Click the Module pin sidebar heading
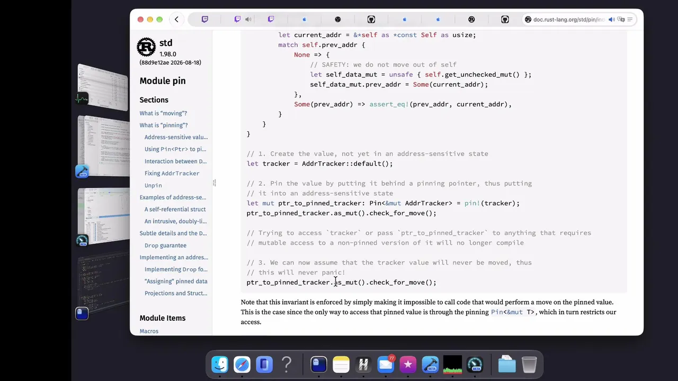 click(163, 81)
